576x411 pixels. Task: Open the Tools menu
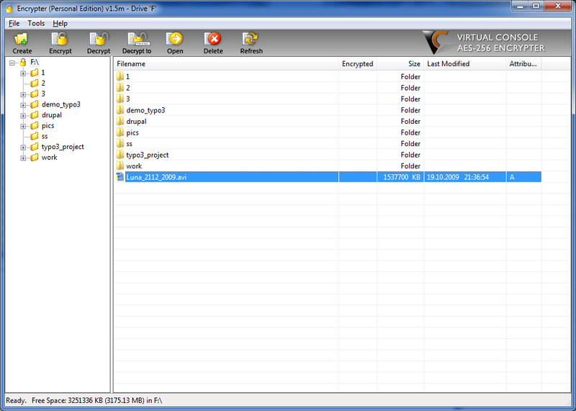click(x=36, y=24)
